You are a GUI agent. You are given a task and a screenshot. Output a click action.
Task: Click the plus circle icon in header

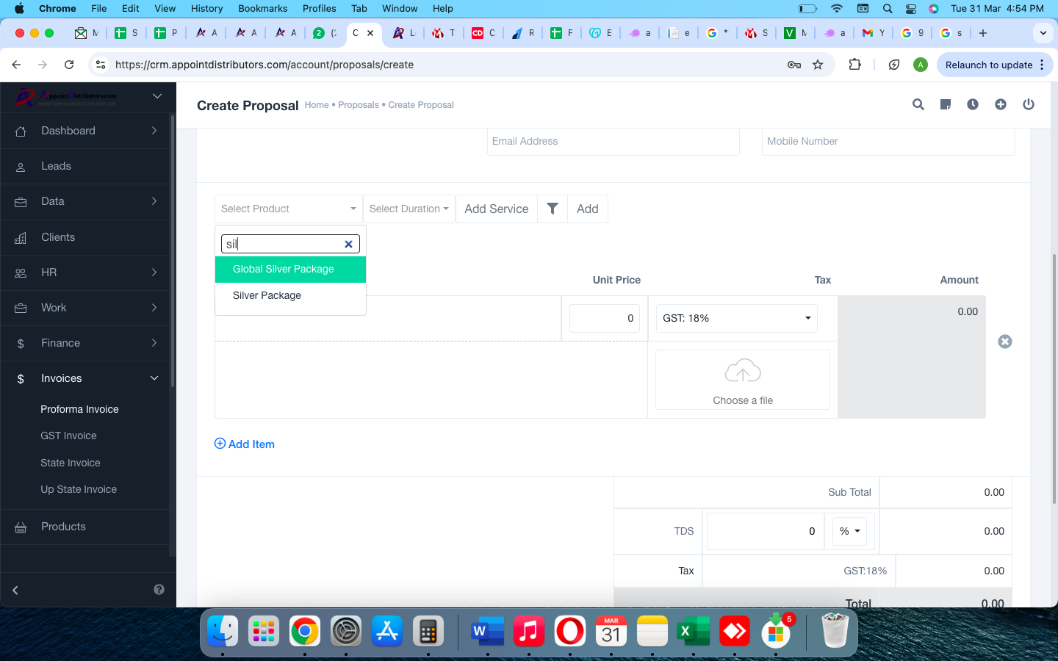[x=1001, y=104]
